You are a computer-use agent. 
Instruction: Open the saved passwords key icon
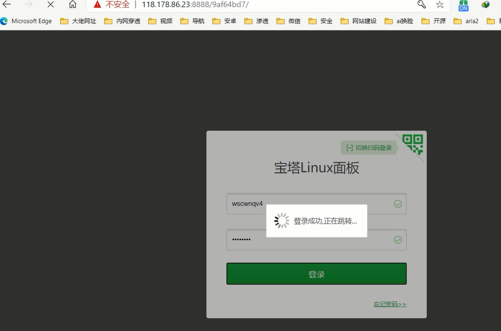(x=422, y=4)
